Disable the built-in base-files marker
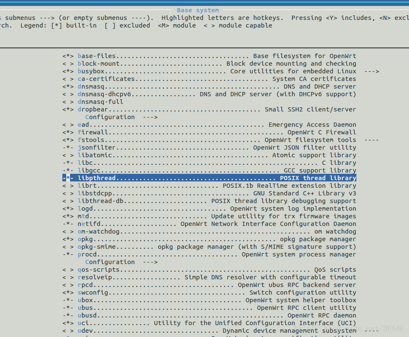The width and height of the screenshot is (409, 337). click(68, 56)
